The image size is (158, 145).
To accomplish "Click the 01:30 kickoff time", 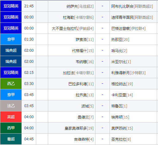I will coord(29,39).
